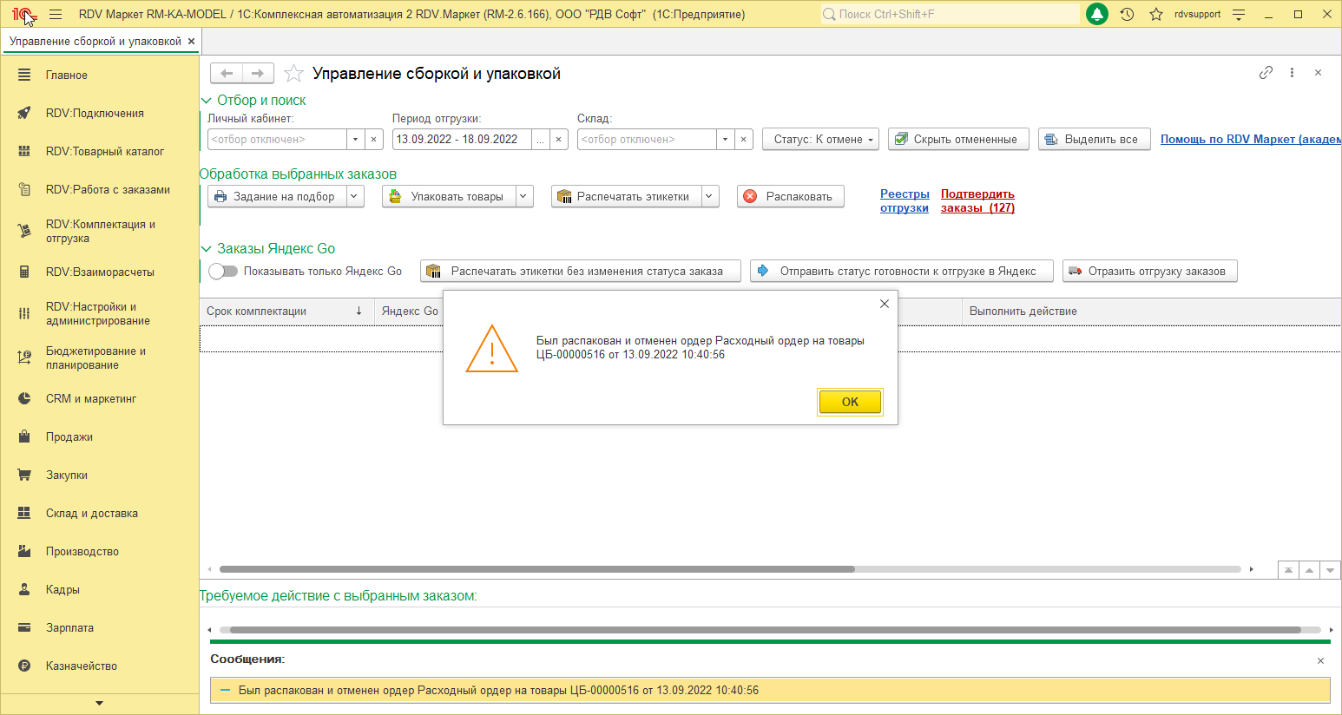Click the Продажи cart bag icon
Image resolution: width=1342 pixels, height=715 pixels.
24,437
